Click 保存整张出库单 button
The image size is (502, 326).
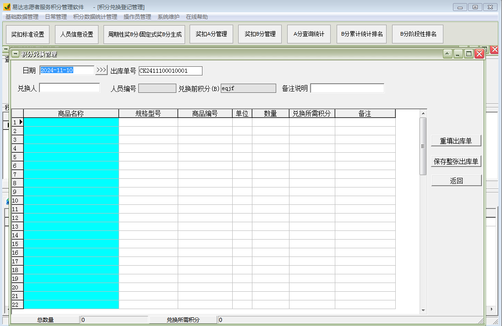(456, 161)
